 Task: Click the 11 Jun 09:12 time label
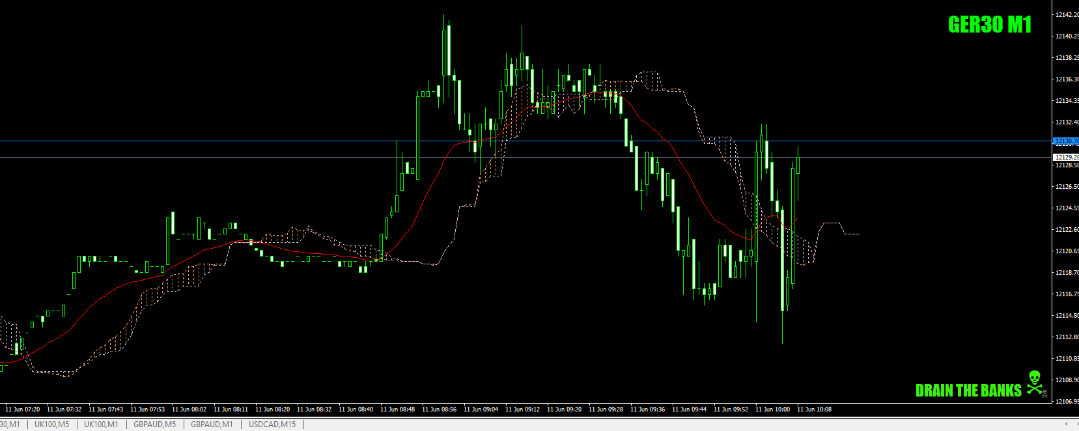(x=523, y=410)
